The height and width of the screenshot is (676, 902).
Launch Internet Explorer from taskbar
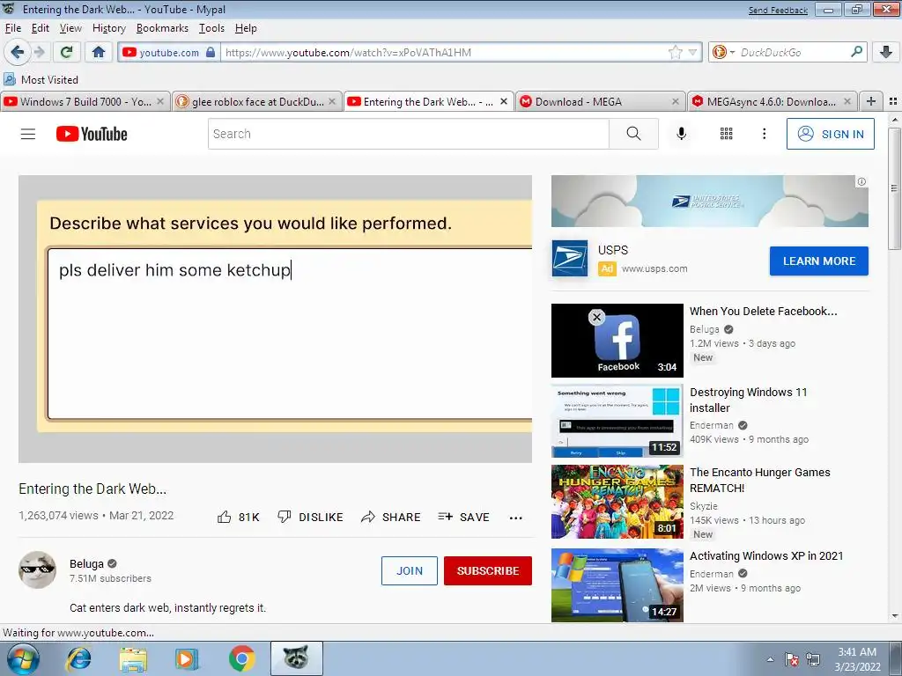tap(78, 658)
